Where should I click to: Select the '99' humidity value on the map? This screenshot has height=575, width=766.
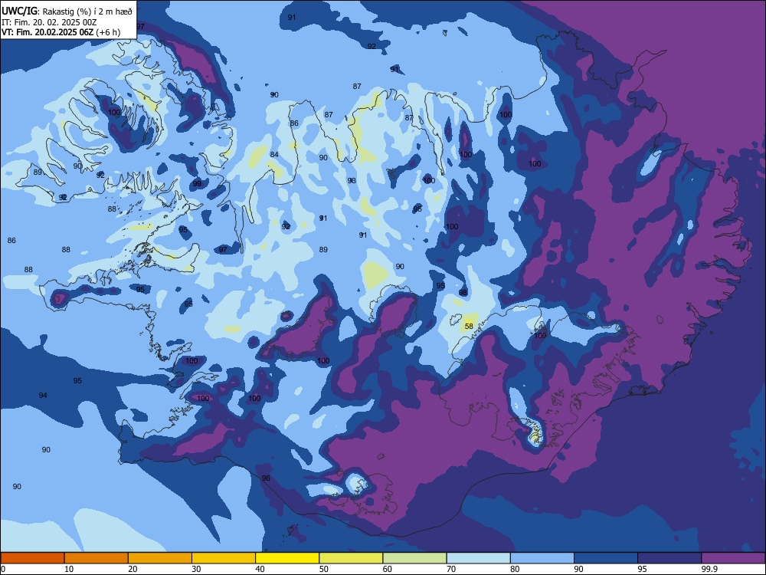(197, 183)
